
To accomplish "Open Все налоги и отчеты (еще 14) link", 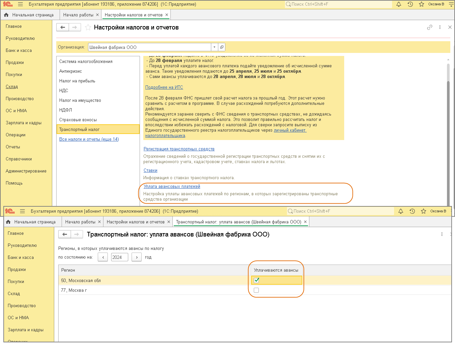I will click(89, 139).
